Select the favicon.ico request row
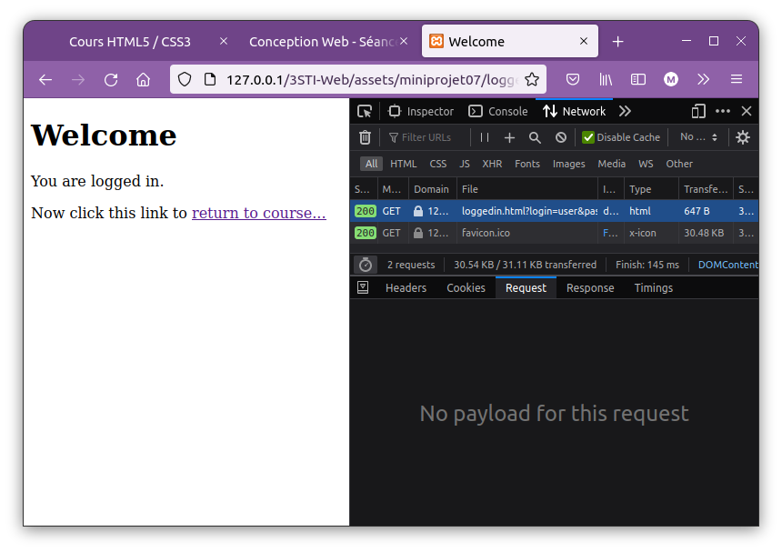Image resolution: width=782 pixels, height=552 pixels. point(554,233)
